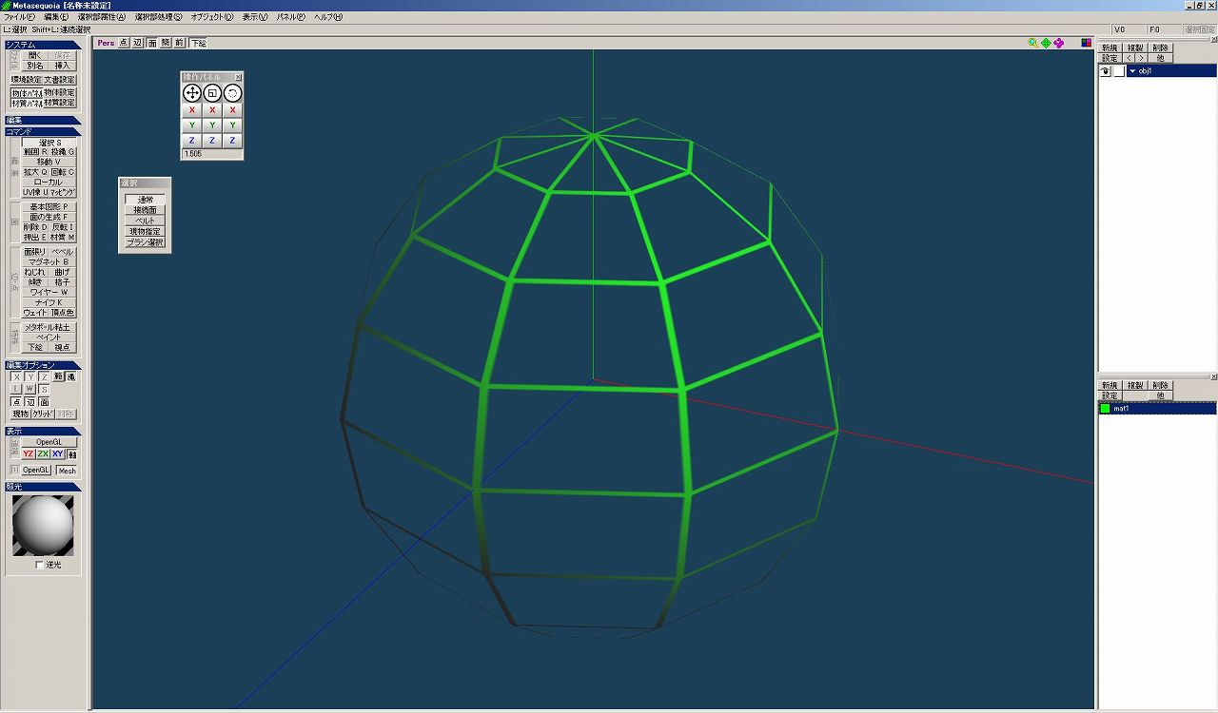The image size is (1218, 713).
Task: Open the ヘルプ(H) menu
Action: pos(328,17)
